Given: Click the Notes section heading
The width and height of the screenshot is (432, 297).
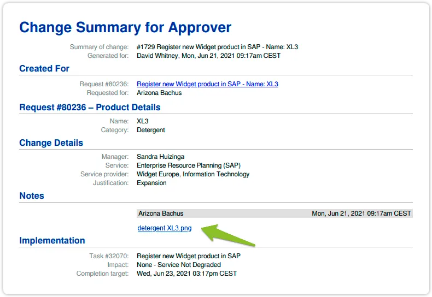Looking at the screenshot, I should click(x=32, y=196).
